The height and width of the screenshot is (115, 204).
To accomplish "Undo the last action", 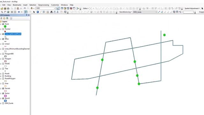I will click(25, 9).
